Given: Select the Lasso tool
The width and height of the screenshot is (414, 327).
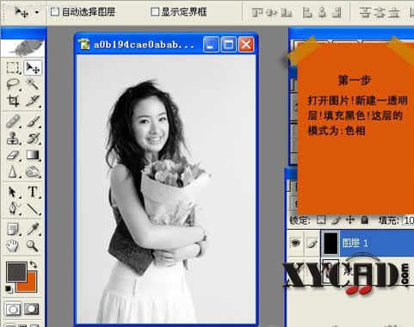Looking at the screenshot, I should tap(13, 84).
